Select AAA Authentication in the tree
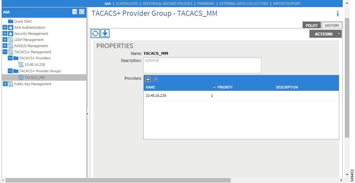Screen dimensions: 355x183 coord(30,27)
